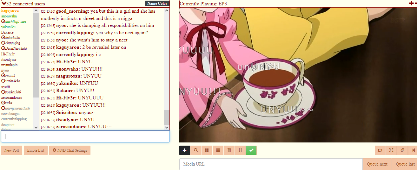Toggle the green checkmark button

[251, 150]
